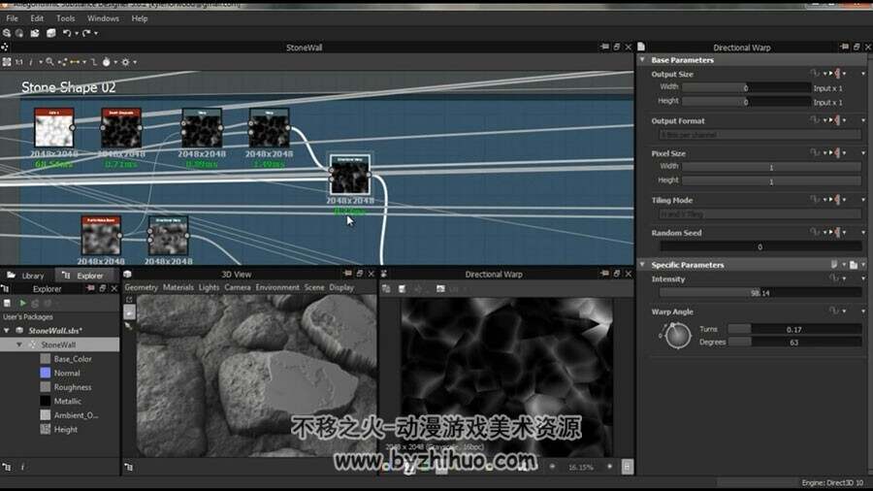Image resolution: width=873 pixels, height=491 pixels.
Task: Open the Edit menu
Action: pyautogui.click(x=37, y=18)
